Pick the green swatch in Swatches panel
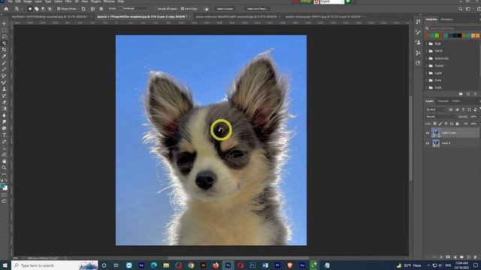This screenshot has width=481, height=270. pyautogui.click(x=437, y=36)
